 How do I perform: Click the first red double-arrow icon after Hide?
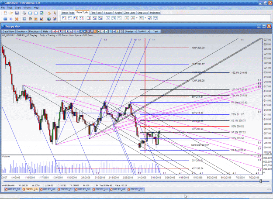[54, 31]
